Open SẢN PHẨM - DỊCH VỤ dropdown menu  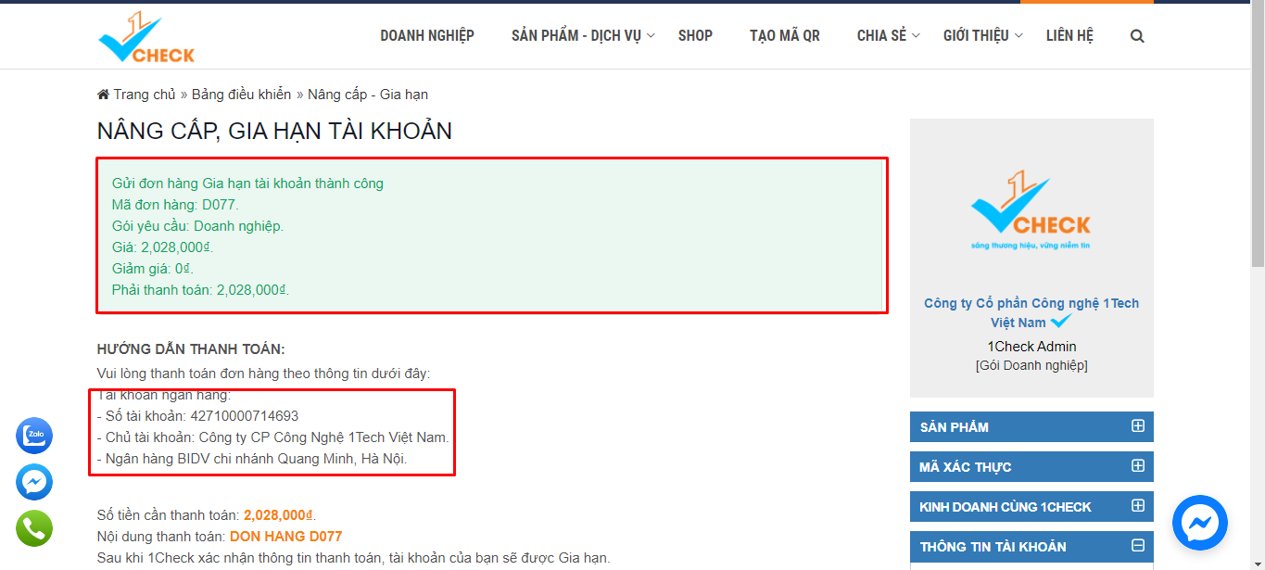[x=583, y=36]
